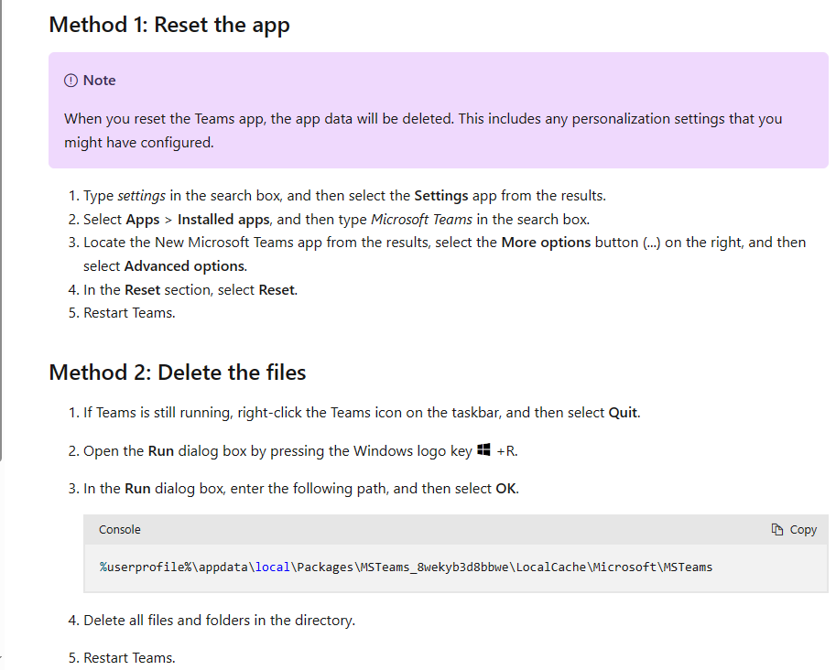Click the copy icon beside the Copy label
This screenshot has height=670, width=836.
click(776, 529)
